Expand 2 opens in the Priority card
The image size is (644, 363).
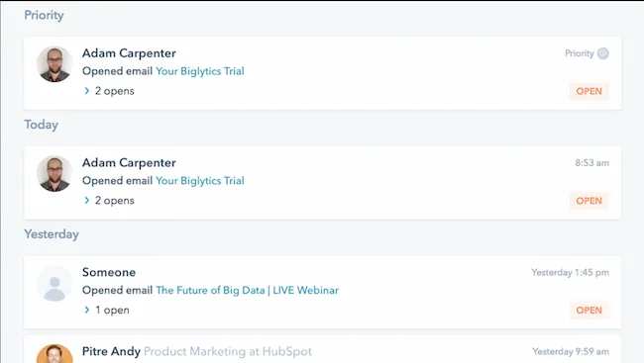click(x=109, y=91)
